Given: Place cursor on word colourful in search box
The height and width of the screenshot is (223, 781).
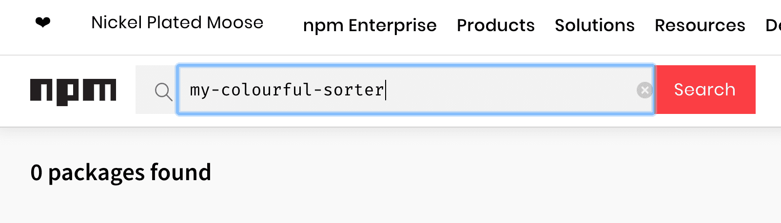Looking at the screenshot, I should pos(267,90).
